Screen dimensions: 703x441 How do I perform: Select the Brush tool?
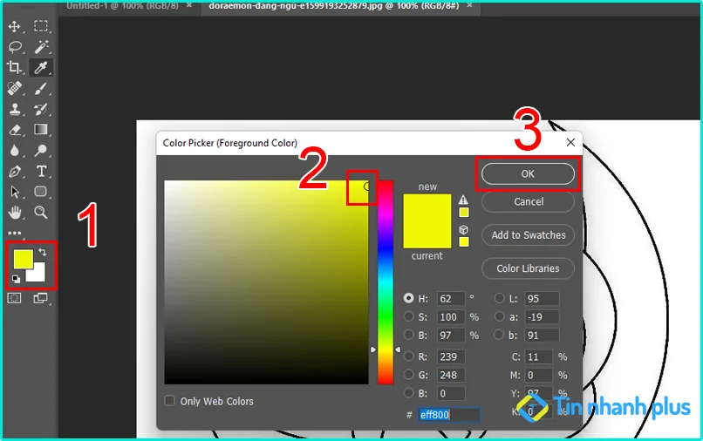(x=41, y=88)
